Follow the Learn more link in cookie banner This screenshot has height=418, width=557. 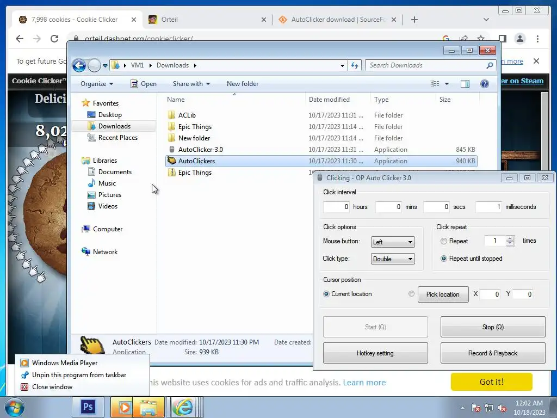364,383
